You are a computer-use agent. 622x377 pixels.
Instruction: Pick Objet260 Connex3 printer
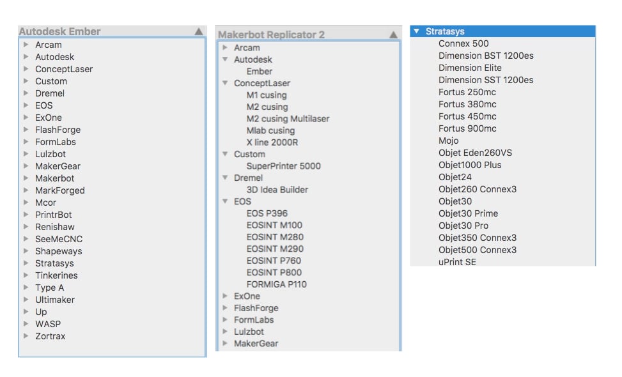pos(477,189)
